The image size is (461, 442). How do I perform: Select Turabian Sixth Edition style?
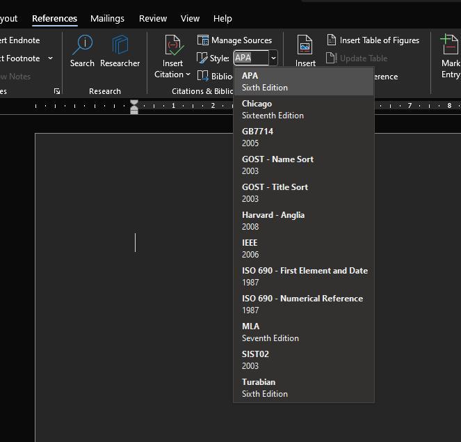pos(304,388)
